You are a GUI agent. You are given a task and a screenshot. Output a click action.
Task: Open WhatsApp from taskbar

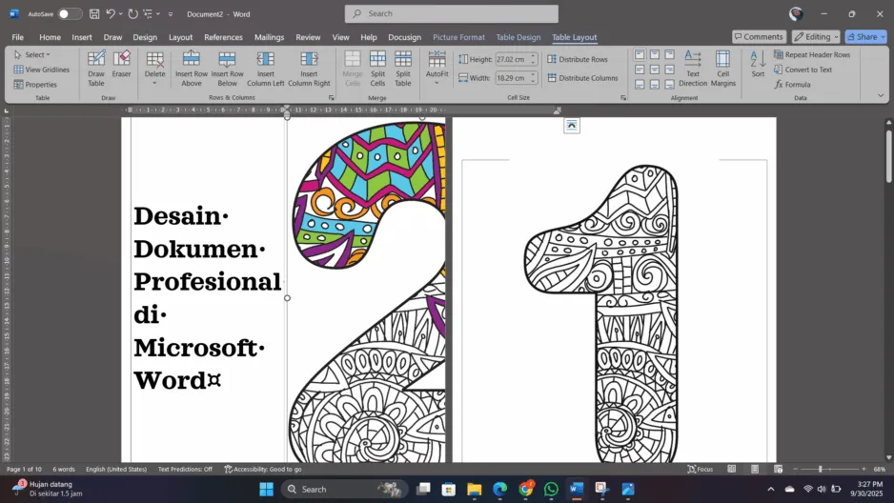click(x=551, y=490)
